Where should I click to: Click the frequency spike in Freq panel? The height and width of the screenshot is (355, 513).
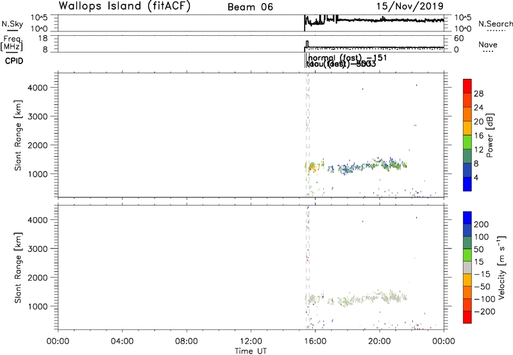coord(307,44)
